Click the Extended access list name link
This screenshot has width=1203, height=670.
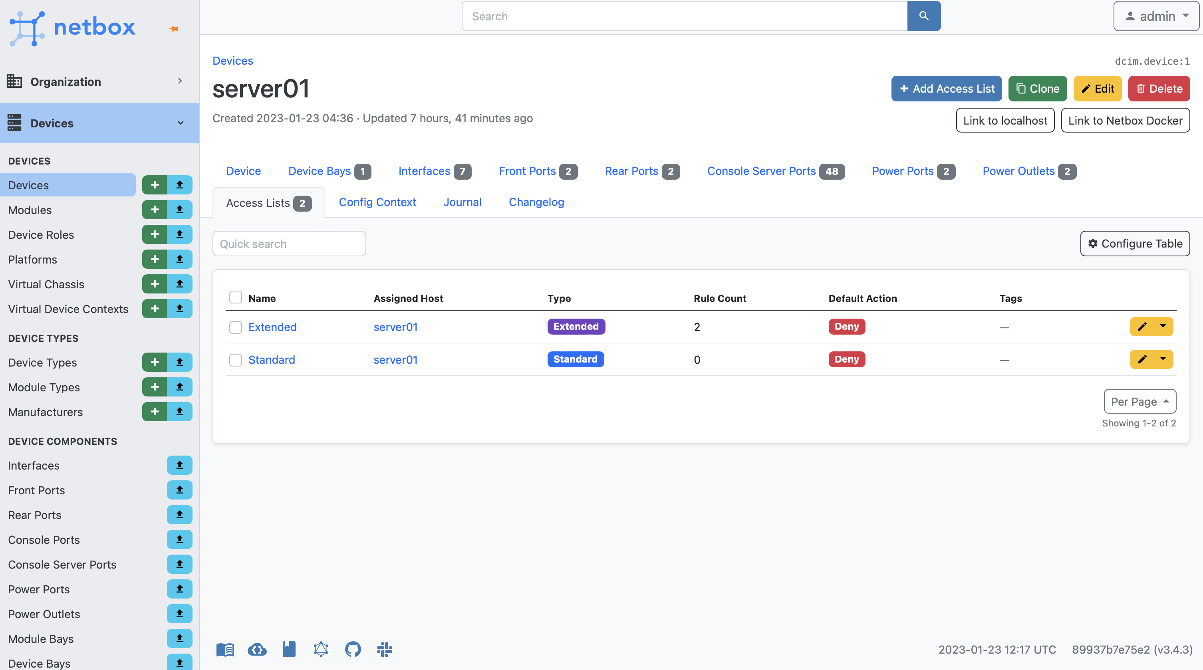272,326
